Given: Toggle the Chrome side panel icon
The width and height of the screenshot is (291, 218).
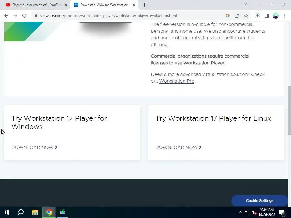Looking at the screenshot, I should pyautogui.click(x=267, y=16).
